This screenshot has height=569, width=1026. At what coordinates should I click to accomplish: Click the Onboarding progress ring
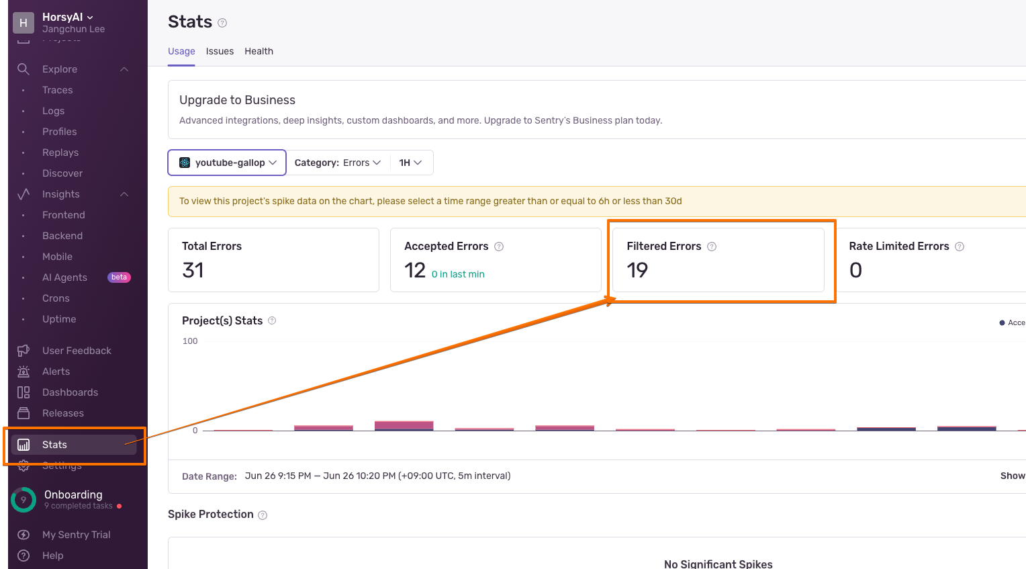coord(24,500)
